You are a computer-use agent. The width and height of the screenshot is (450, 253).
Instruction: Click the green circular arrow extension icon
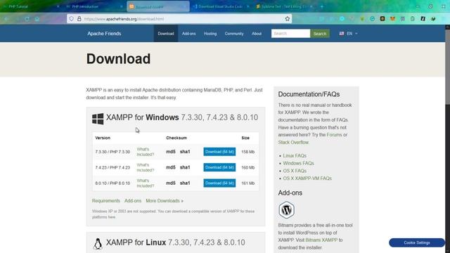(x=372, y=19)
